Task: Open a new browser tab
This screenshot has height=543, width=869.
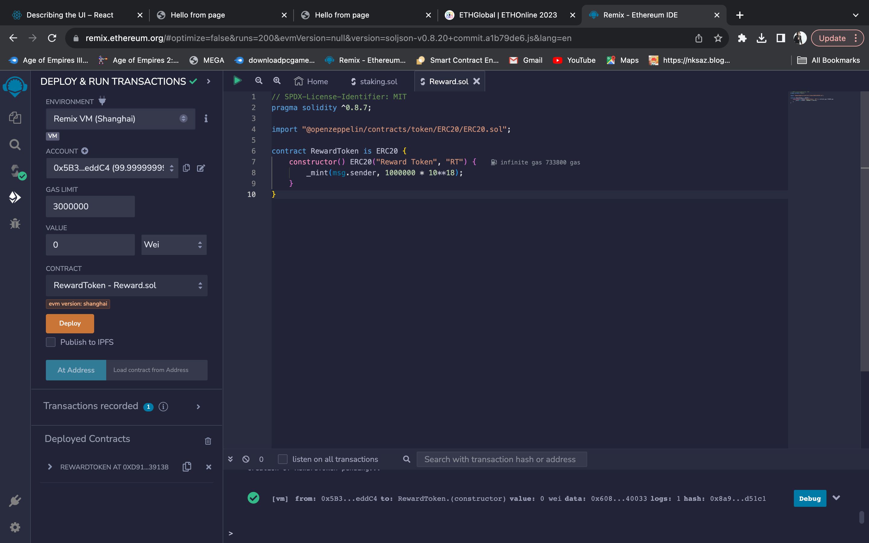Action: point(740,15)
